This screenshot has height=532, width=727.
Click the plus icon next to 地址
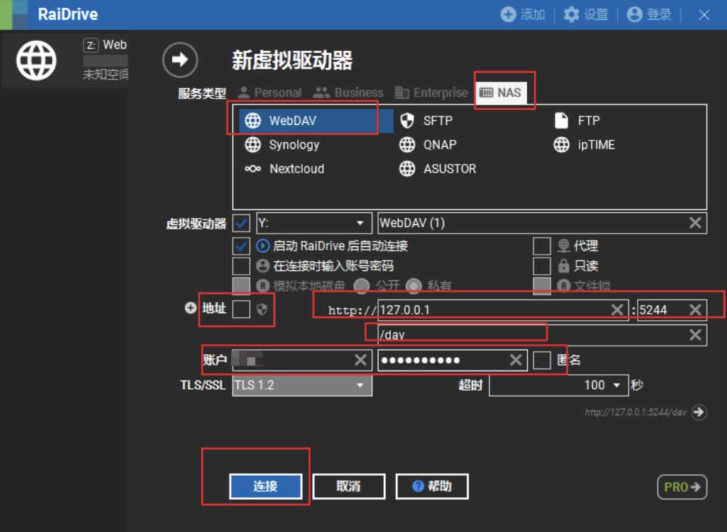click(x=190, y=309)
